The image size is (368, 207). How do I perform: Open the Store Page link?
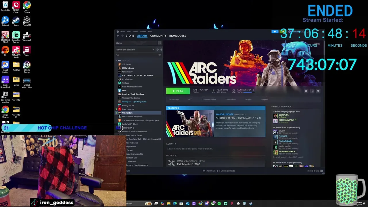click(174, 99)
